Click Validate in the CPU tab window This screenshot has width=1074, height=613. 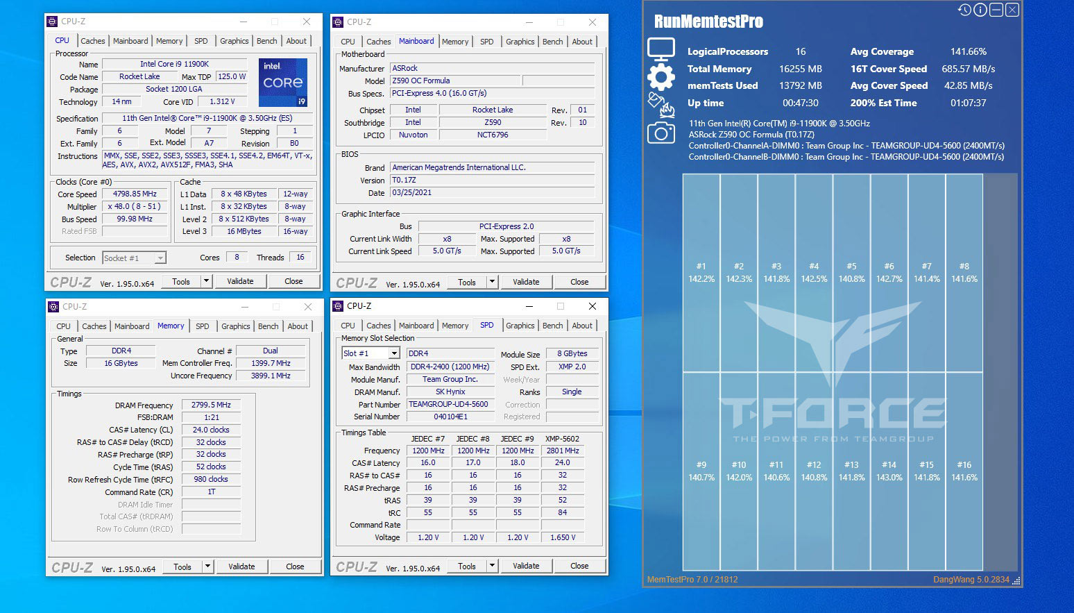pyautogui.click(x=240, y=281)
